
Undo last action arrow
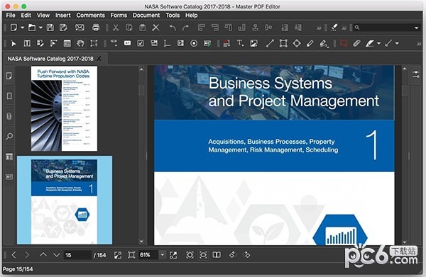(173, 28)
